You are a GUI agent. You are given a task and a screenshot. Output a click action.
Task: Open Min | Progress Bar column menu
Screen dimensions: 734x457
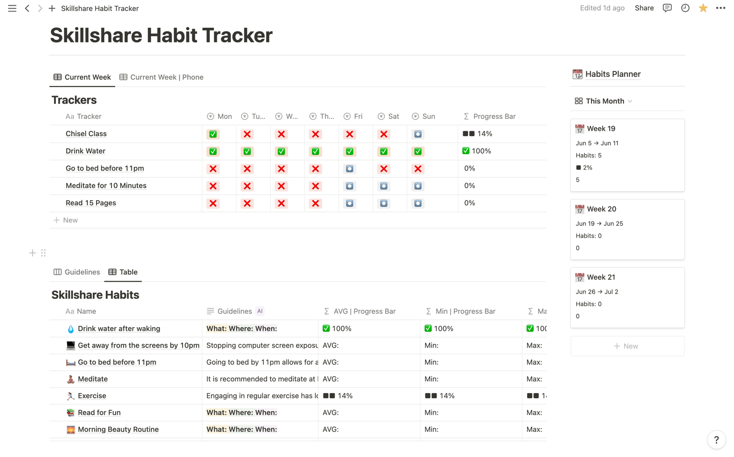[461, 311]
